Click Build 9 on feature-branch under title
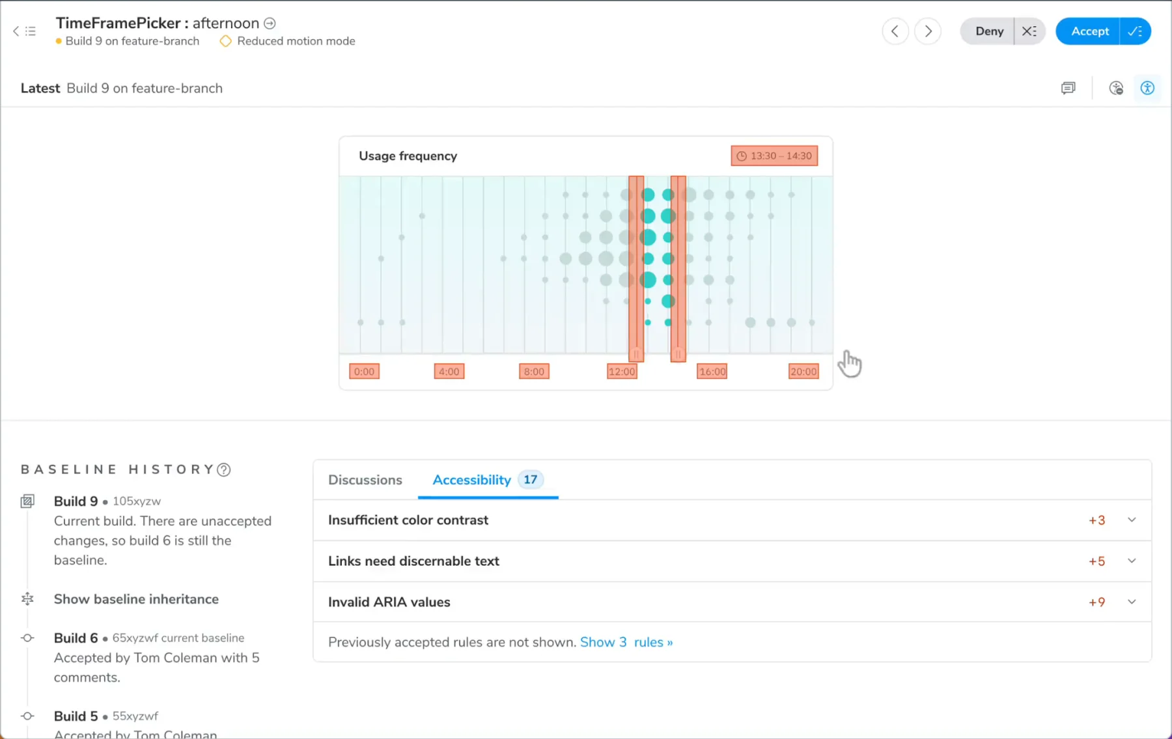The width and height of the screenshot is (1172, 739). click(132, 41)
